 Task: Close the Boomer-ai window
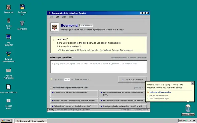(147, 13)
